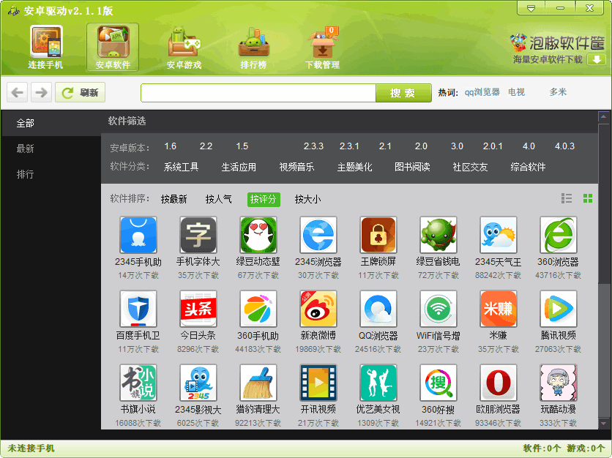The width and height of the screenshot is (612, 458).
Task: Open the 百度手机卫 shield app icon
Action: 138,309
